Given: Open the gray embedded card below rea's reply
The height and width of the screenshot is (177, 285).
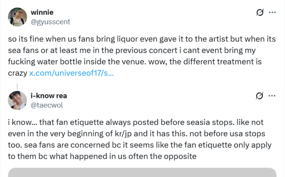Looking at the screenshot, I should pyautogui.click(x=142, y=172).
